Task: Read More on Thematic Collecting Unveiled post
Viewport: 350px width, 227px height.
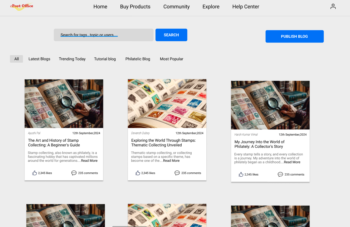Action: (x=171, y=161)
